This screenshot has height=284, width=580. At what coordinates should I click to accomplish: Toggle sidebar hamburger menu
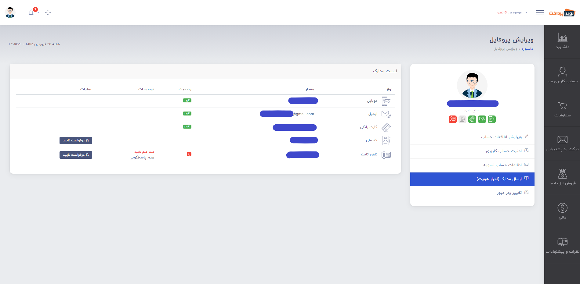point(540,12)
